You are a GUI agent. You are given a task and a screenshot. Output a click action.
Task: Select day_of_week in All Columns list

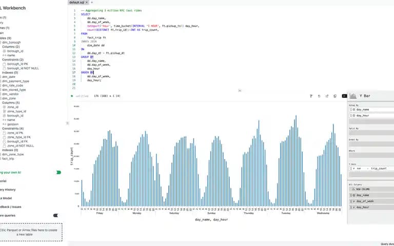tap(371, 201)
